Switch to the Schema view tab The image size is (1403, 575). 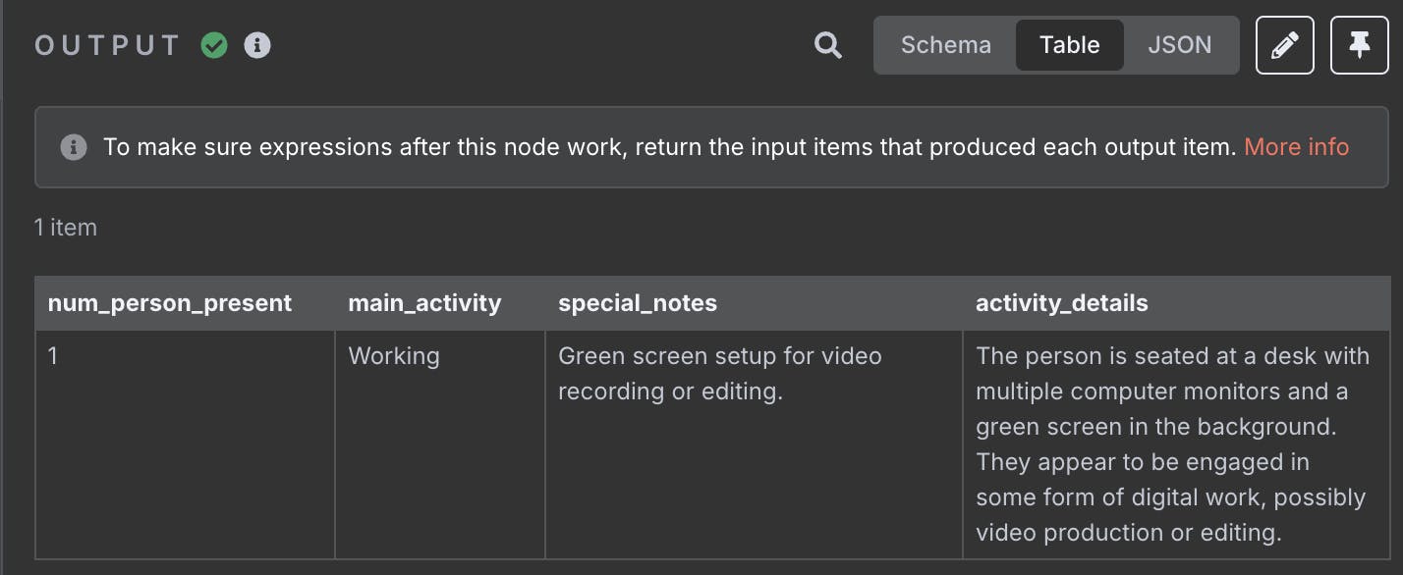946,45
